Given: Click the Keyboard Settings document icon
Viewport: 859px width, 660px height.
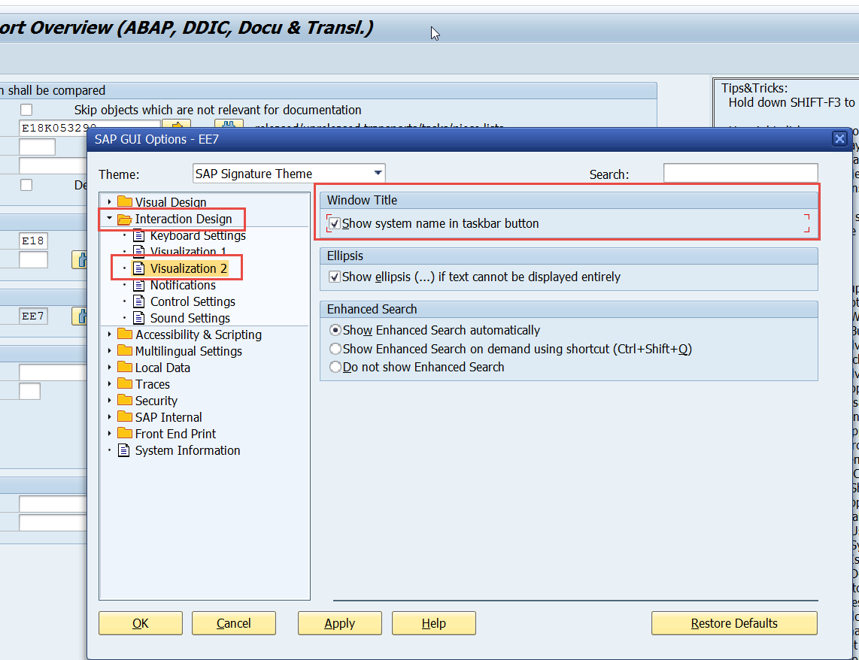Looking at the screenshot, I should click(x=138, y=236).
